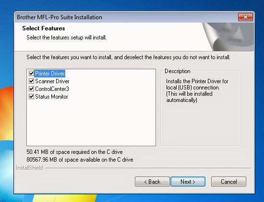Click the 50.41 MB space required text
264x202 pixels.
tap(74, 152)
